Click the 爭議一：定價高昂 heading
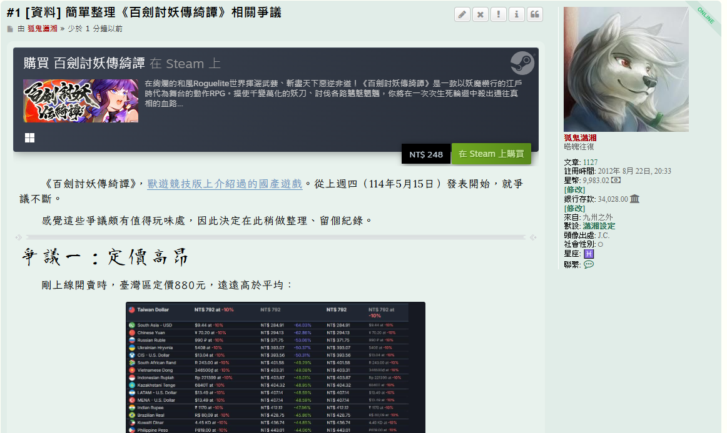 coord(105,257)
